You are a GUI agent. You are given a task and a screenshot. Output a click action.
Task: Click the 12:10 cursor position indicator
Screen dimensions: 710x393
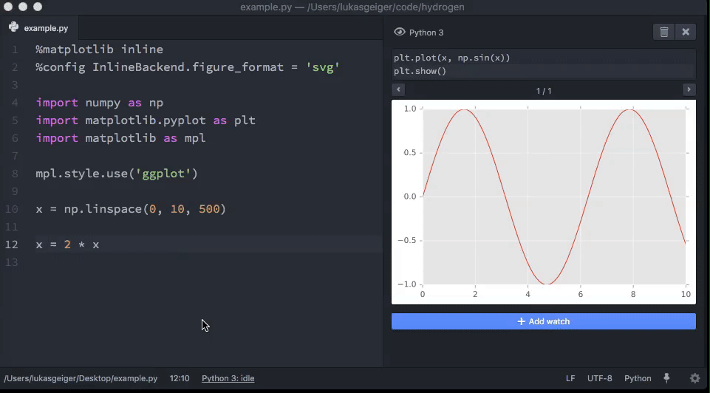pos(180,378)
